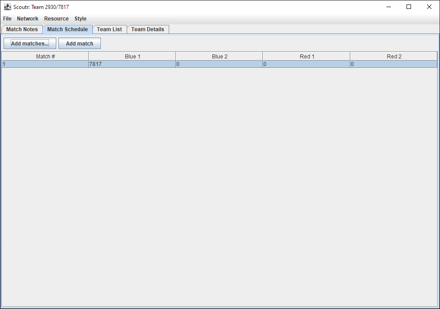The width and height of the screenshot is (440, 309).
Task: Show the Team Details tab
Action: click(148, 29)
